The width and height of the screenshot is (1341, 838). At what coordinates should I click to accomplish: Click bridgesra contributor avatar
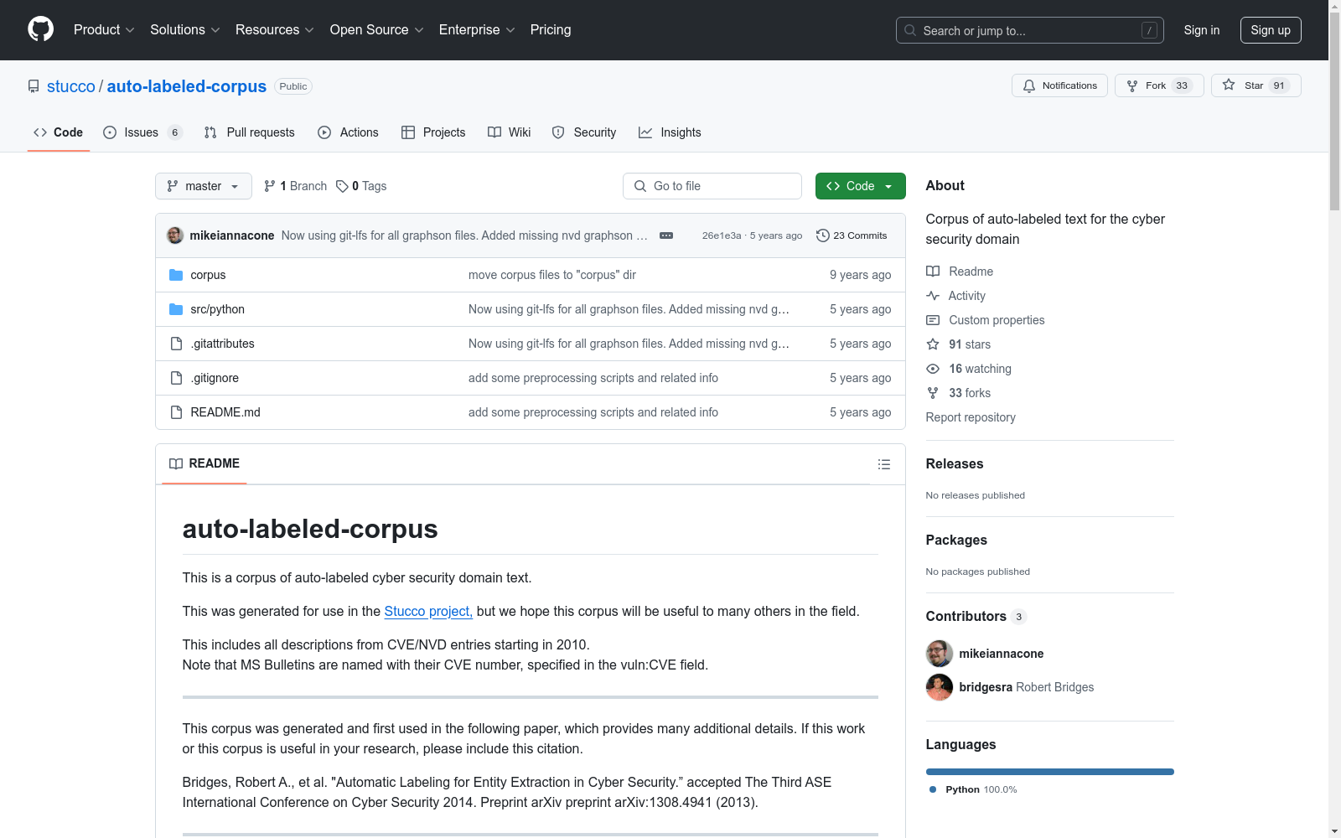(940, 687)
